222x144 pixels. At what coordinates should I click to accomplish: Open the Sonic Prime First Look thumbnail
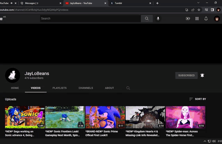[105, 117]
